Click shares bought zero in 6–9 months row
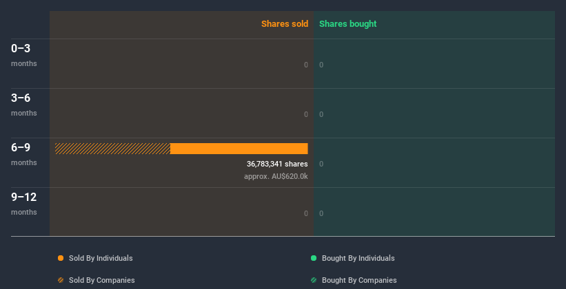Viewport: 566px width, 289px height. [x=321, y=164]
